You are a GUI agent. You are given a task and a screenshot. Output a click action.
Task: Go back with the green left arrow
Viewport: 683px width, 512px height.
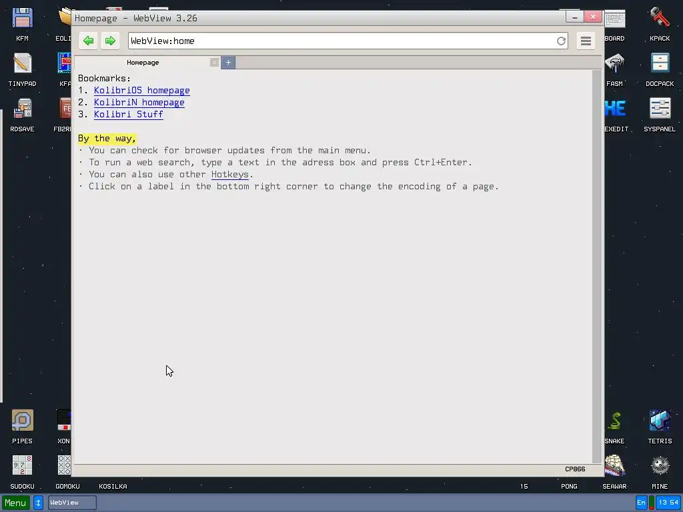point(89,41)
